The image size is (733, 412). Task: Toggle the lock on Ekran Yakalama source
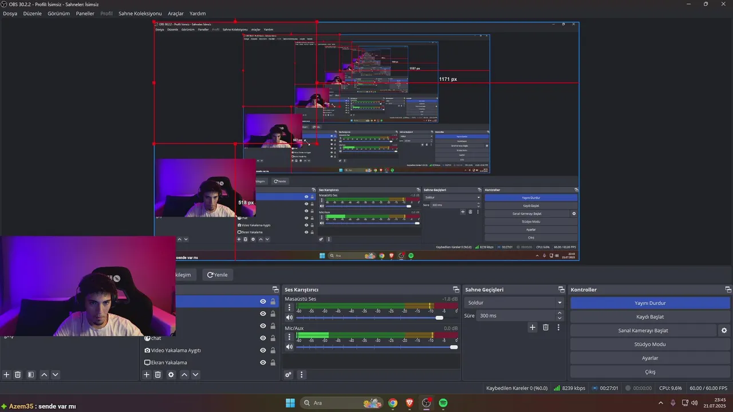click(x=273, y=362)
